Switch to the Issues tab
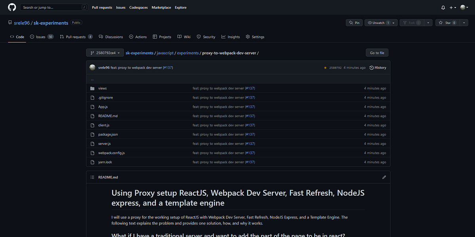475x237 pixels. click(42, 37)
